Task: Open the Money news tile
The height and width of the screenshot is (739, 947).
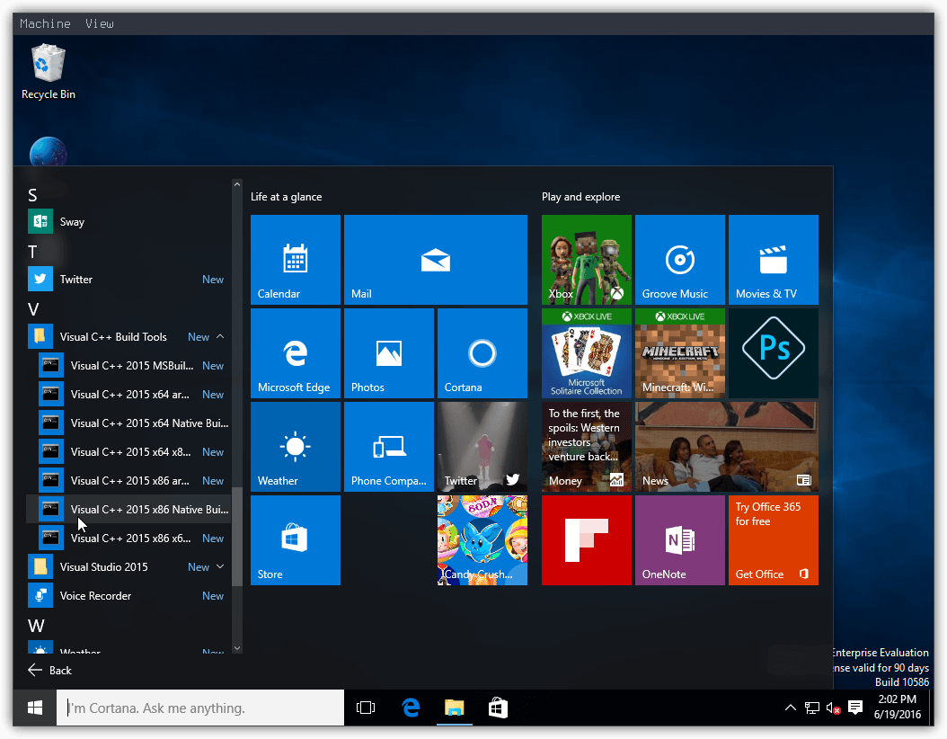Action: tap(587, 447)
